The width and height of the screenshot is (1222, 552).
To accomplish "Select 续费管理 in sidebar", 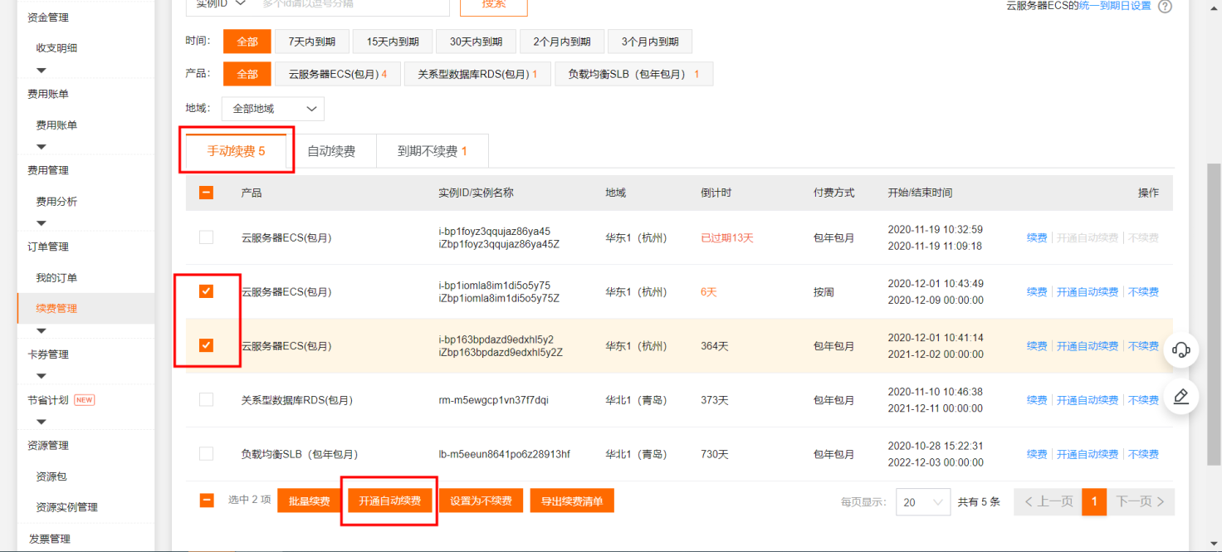I will (x=56, y=308).
